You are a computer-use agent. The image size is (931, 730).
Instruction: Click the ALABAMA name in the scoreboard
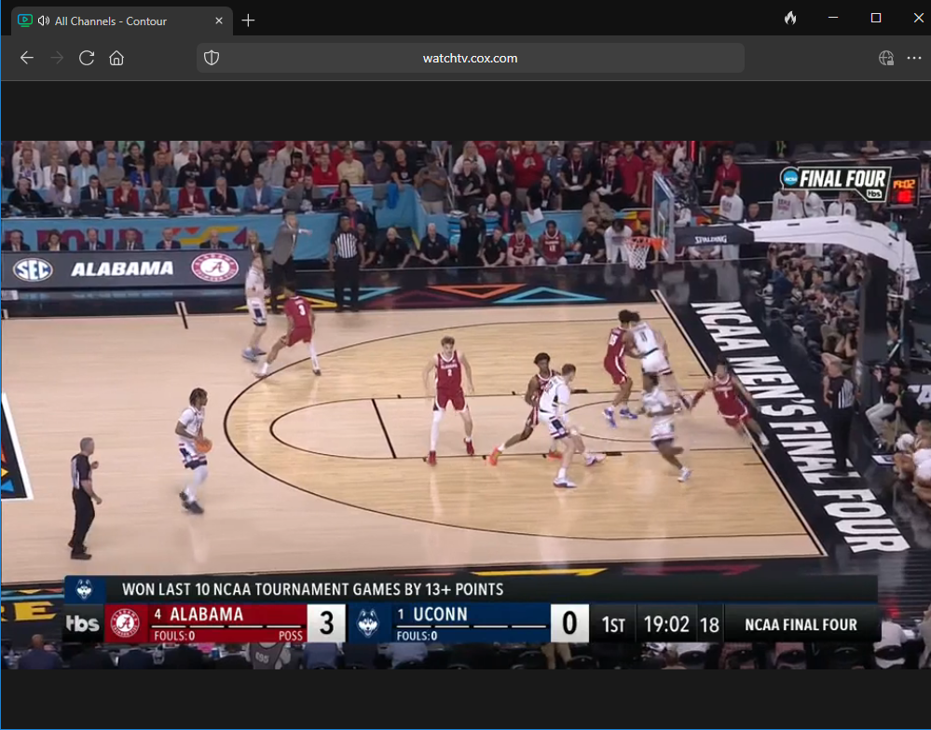pyautogui.click(x=206, y=614)
